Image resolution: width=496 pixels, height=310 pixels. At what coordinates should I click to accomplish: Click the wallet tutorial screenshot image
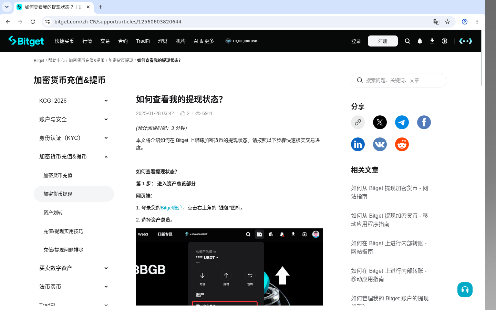[229, 267]
